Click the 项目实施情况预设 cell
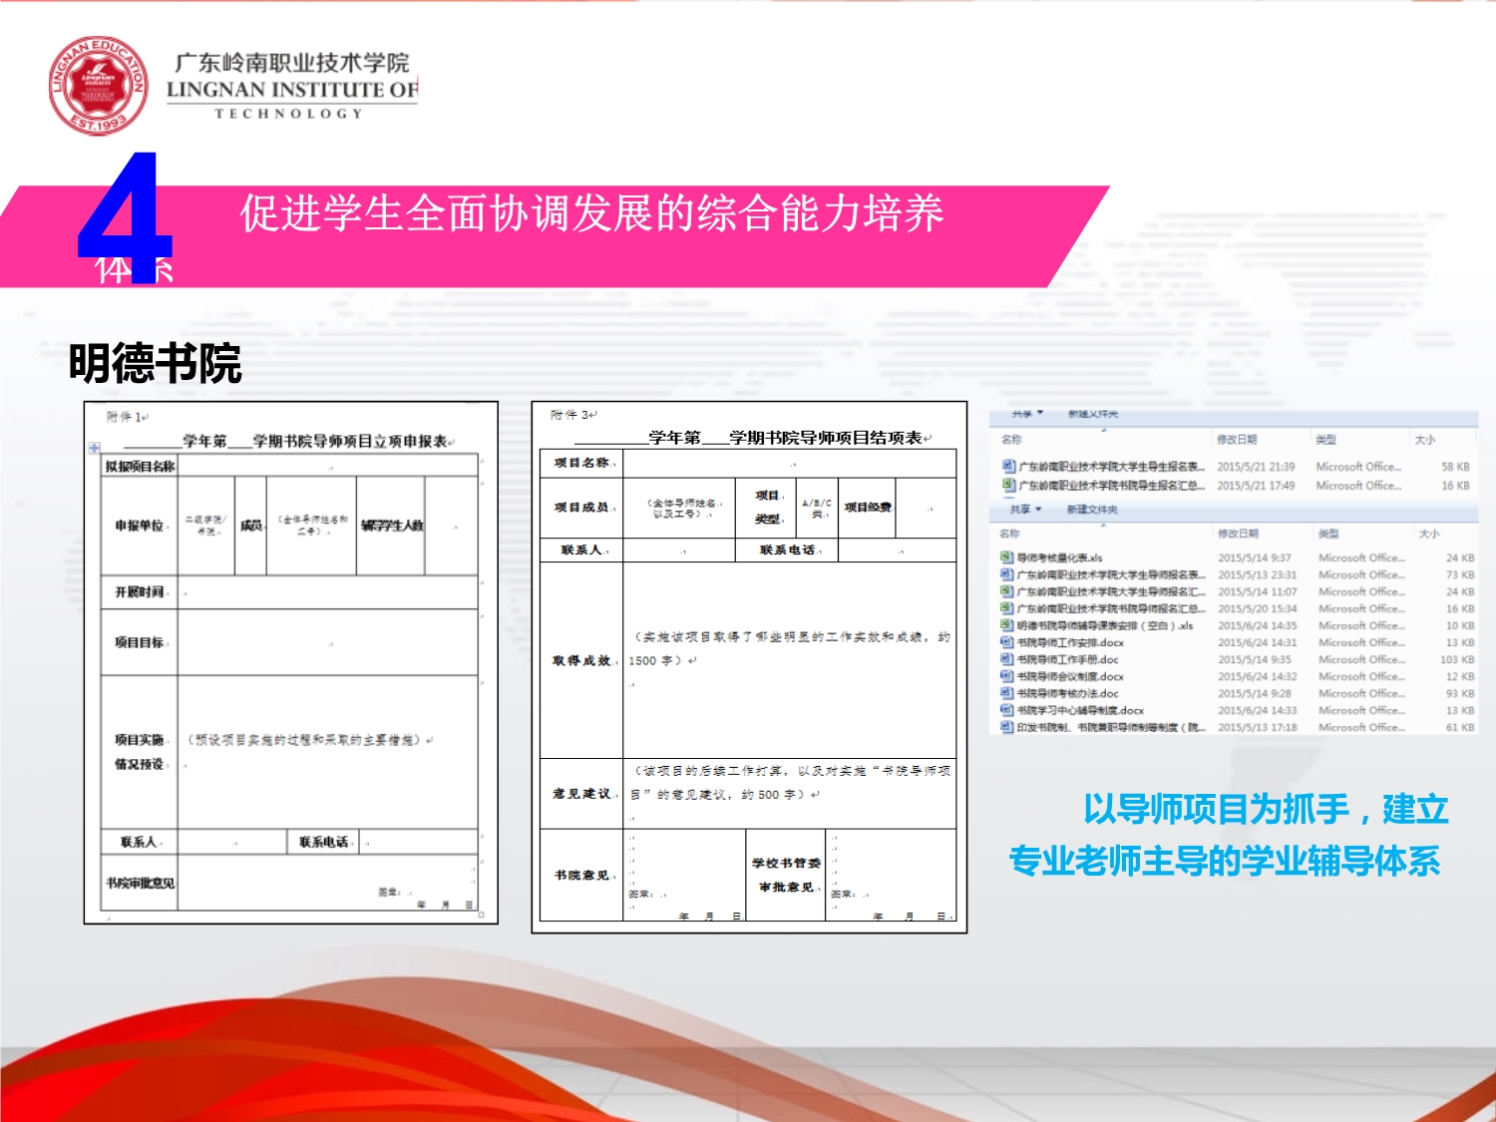The width and height of the screenshot is (1496, 1122). tap(140, 752)
